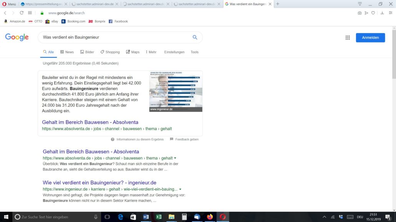The height and width of the screenshot is (222, 396).
Task: Take a snapshot with the camera icon
Action: [359, 13]
